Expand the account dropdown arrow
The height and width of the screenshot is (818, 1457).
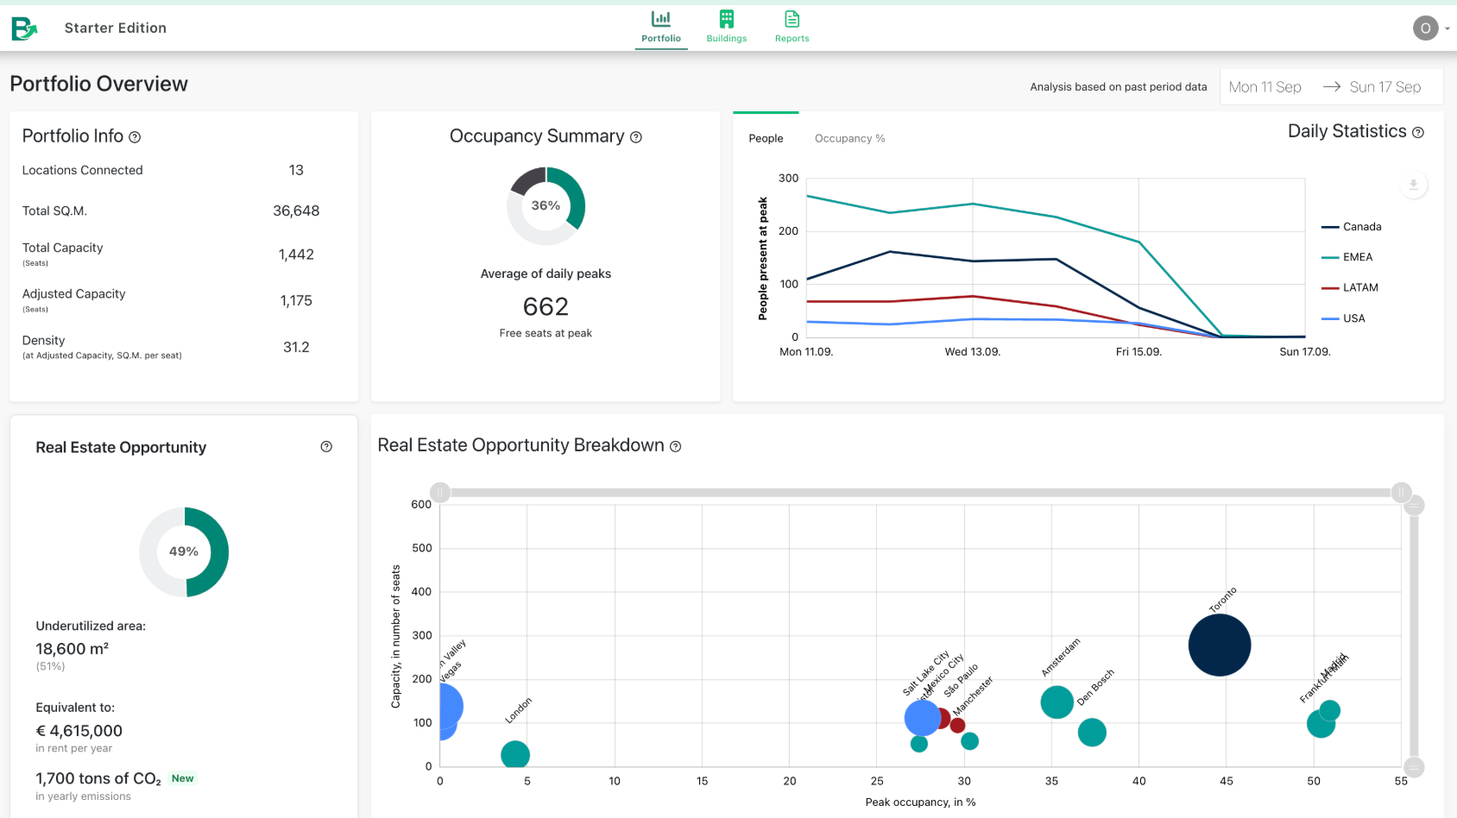tap(1448, 28)
